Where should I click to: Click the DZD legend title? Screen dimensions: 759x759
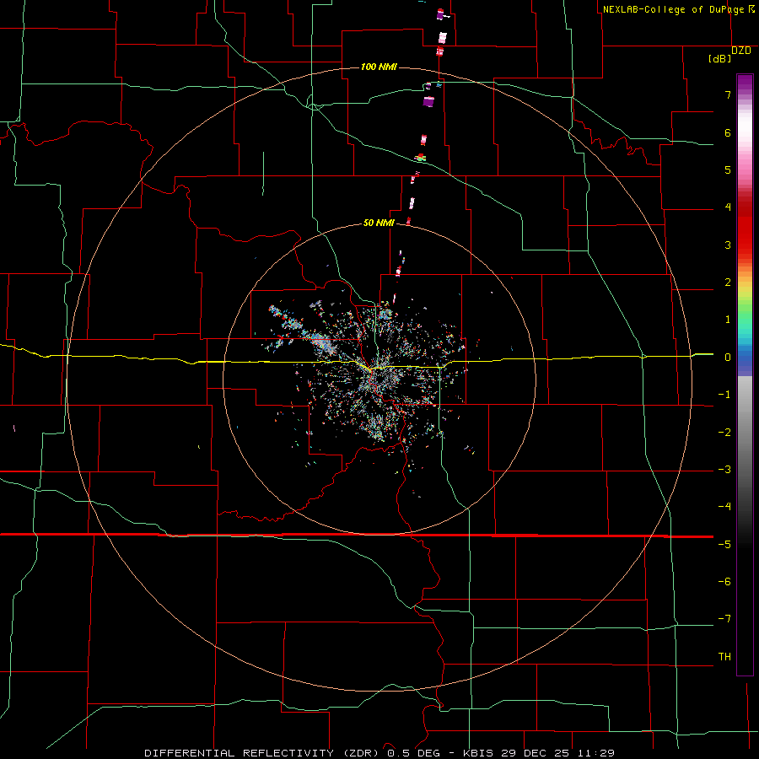coord(741,51)
